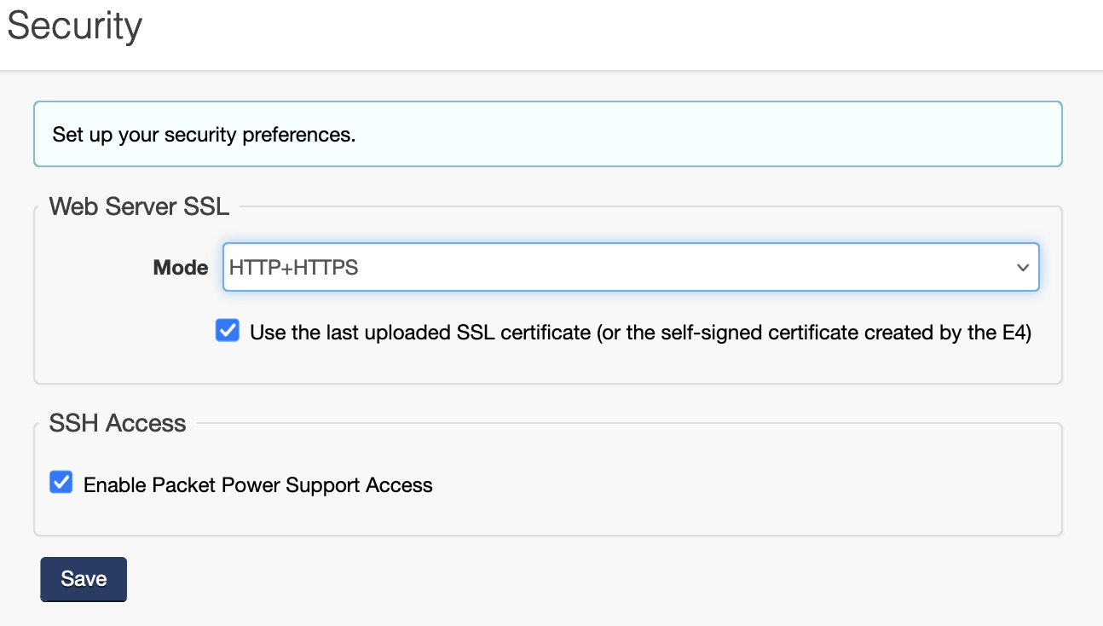This screenshot has width=1103, height=626.
Task: Select the SSH Access section title
Action: [x=118, y=423]
